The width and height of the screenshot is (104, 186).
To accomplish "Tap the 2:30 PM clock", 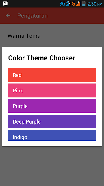I will tap(94, 4).
